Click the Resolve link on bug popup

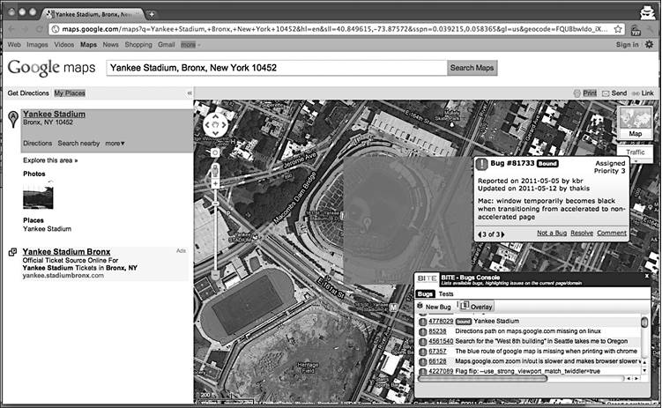pyautogui.click(x=582, y=233)
